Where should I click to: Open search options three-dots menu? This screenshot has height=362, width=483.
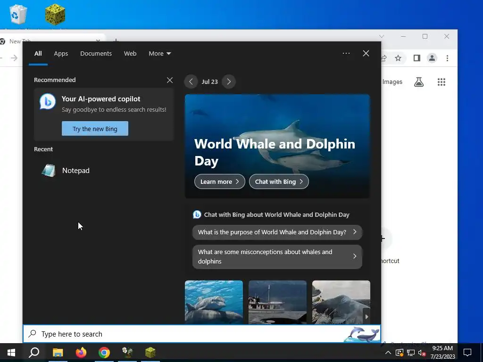coord(346,53)
